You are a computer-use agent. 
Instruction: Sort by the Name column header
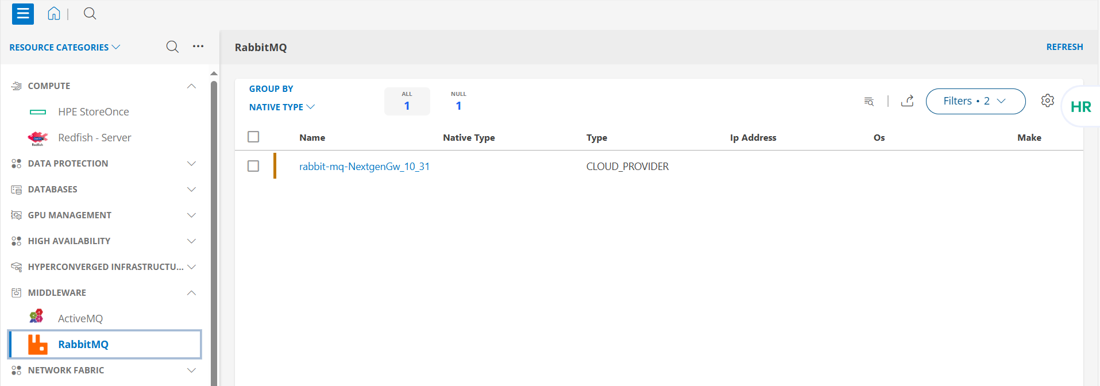[312, 138]
